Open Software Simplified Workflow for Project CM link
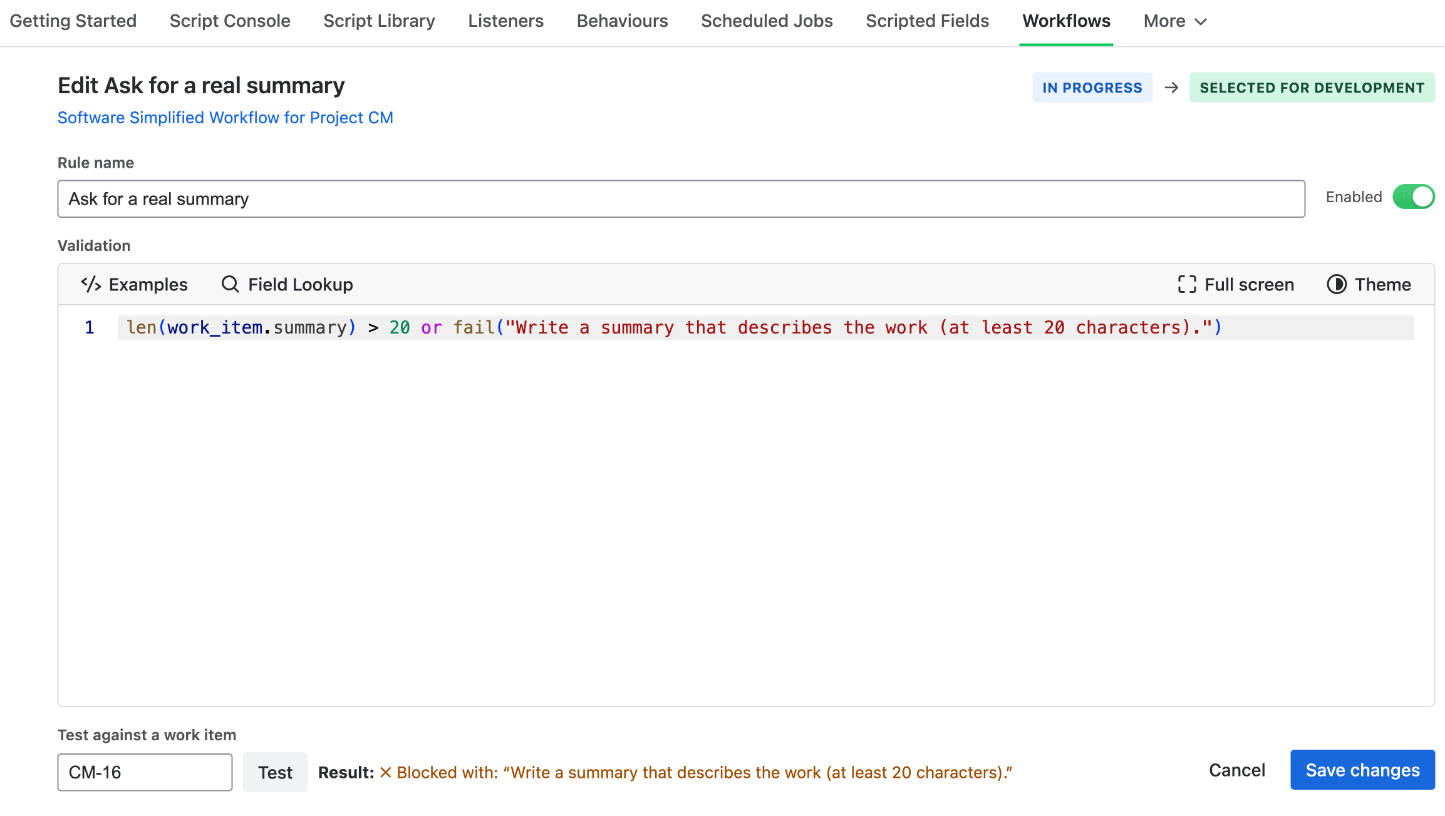 point(225,118)
